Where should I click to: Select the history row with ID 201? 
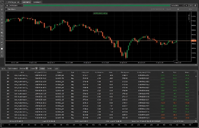[x=98, y=81]
